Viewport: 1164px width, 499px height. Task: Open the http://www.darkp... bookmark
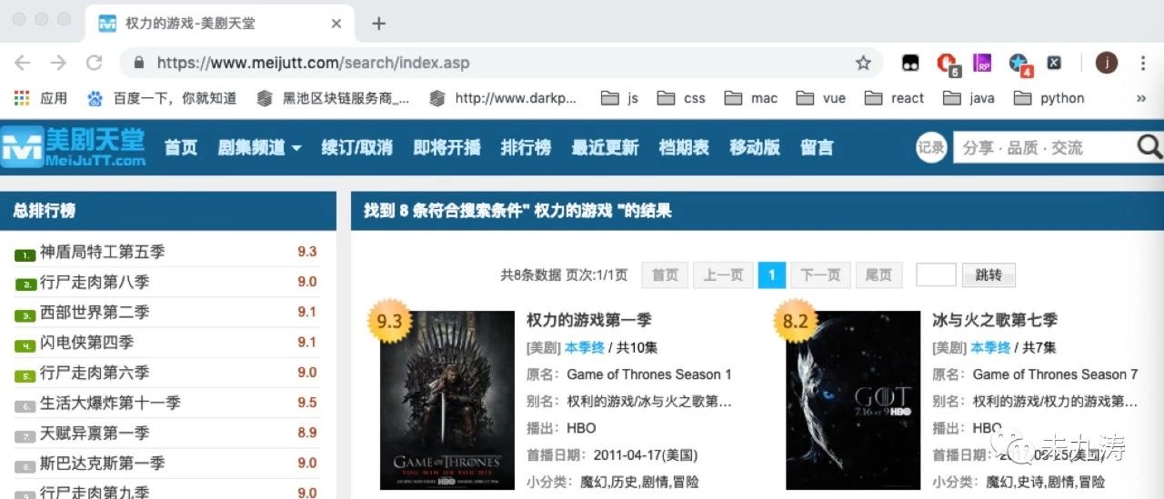[504, 98]
